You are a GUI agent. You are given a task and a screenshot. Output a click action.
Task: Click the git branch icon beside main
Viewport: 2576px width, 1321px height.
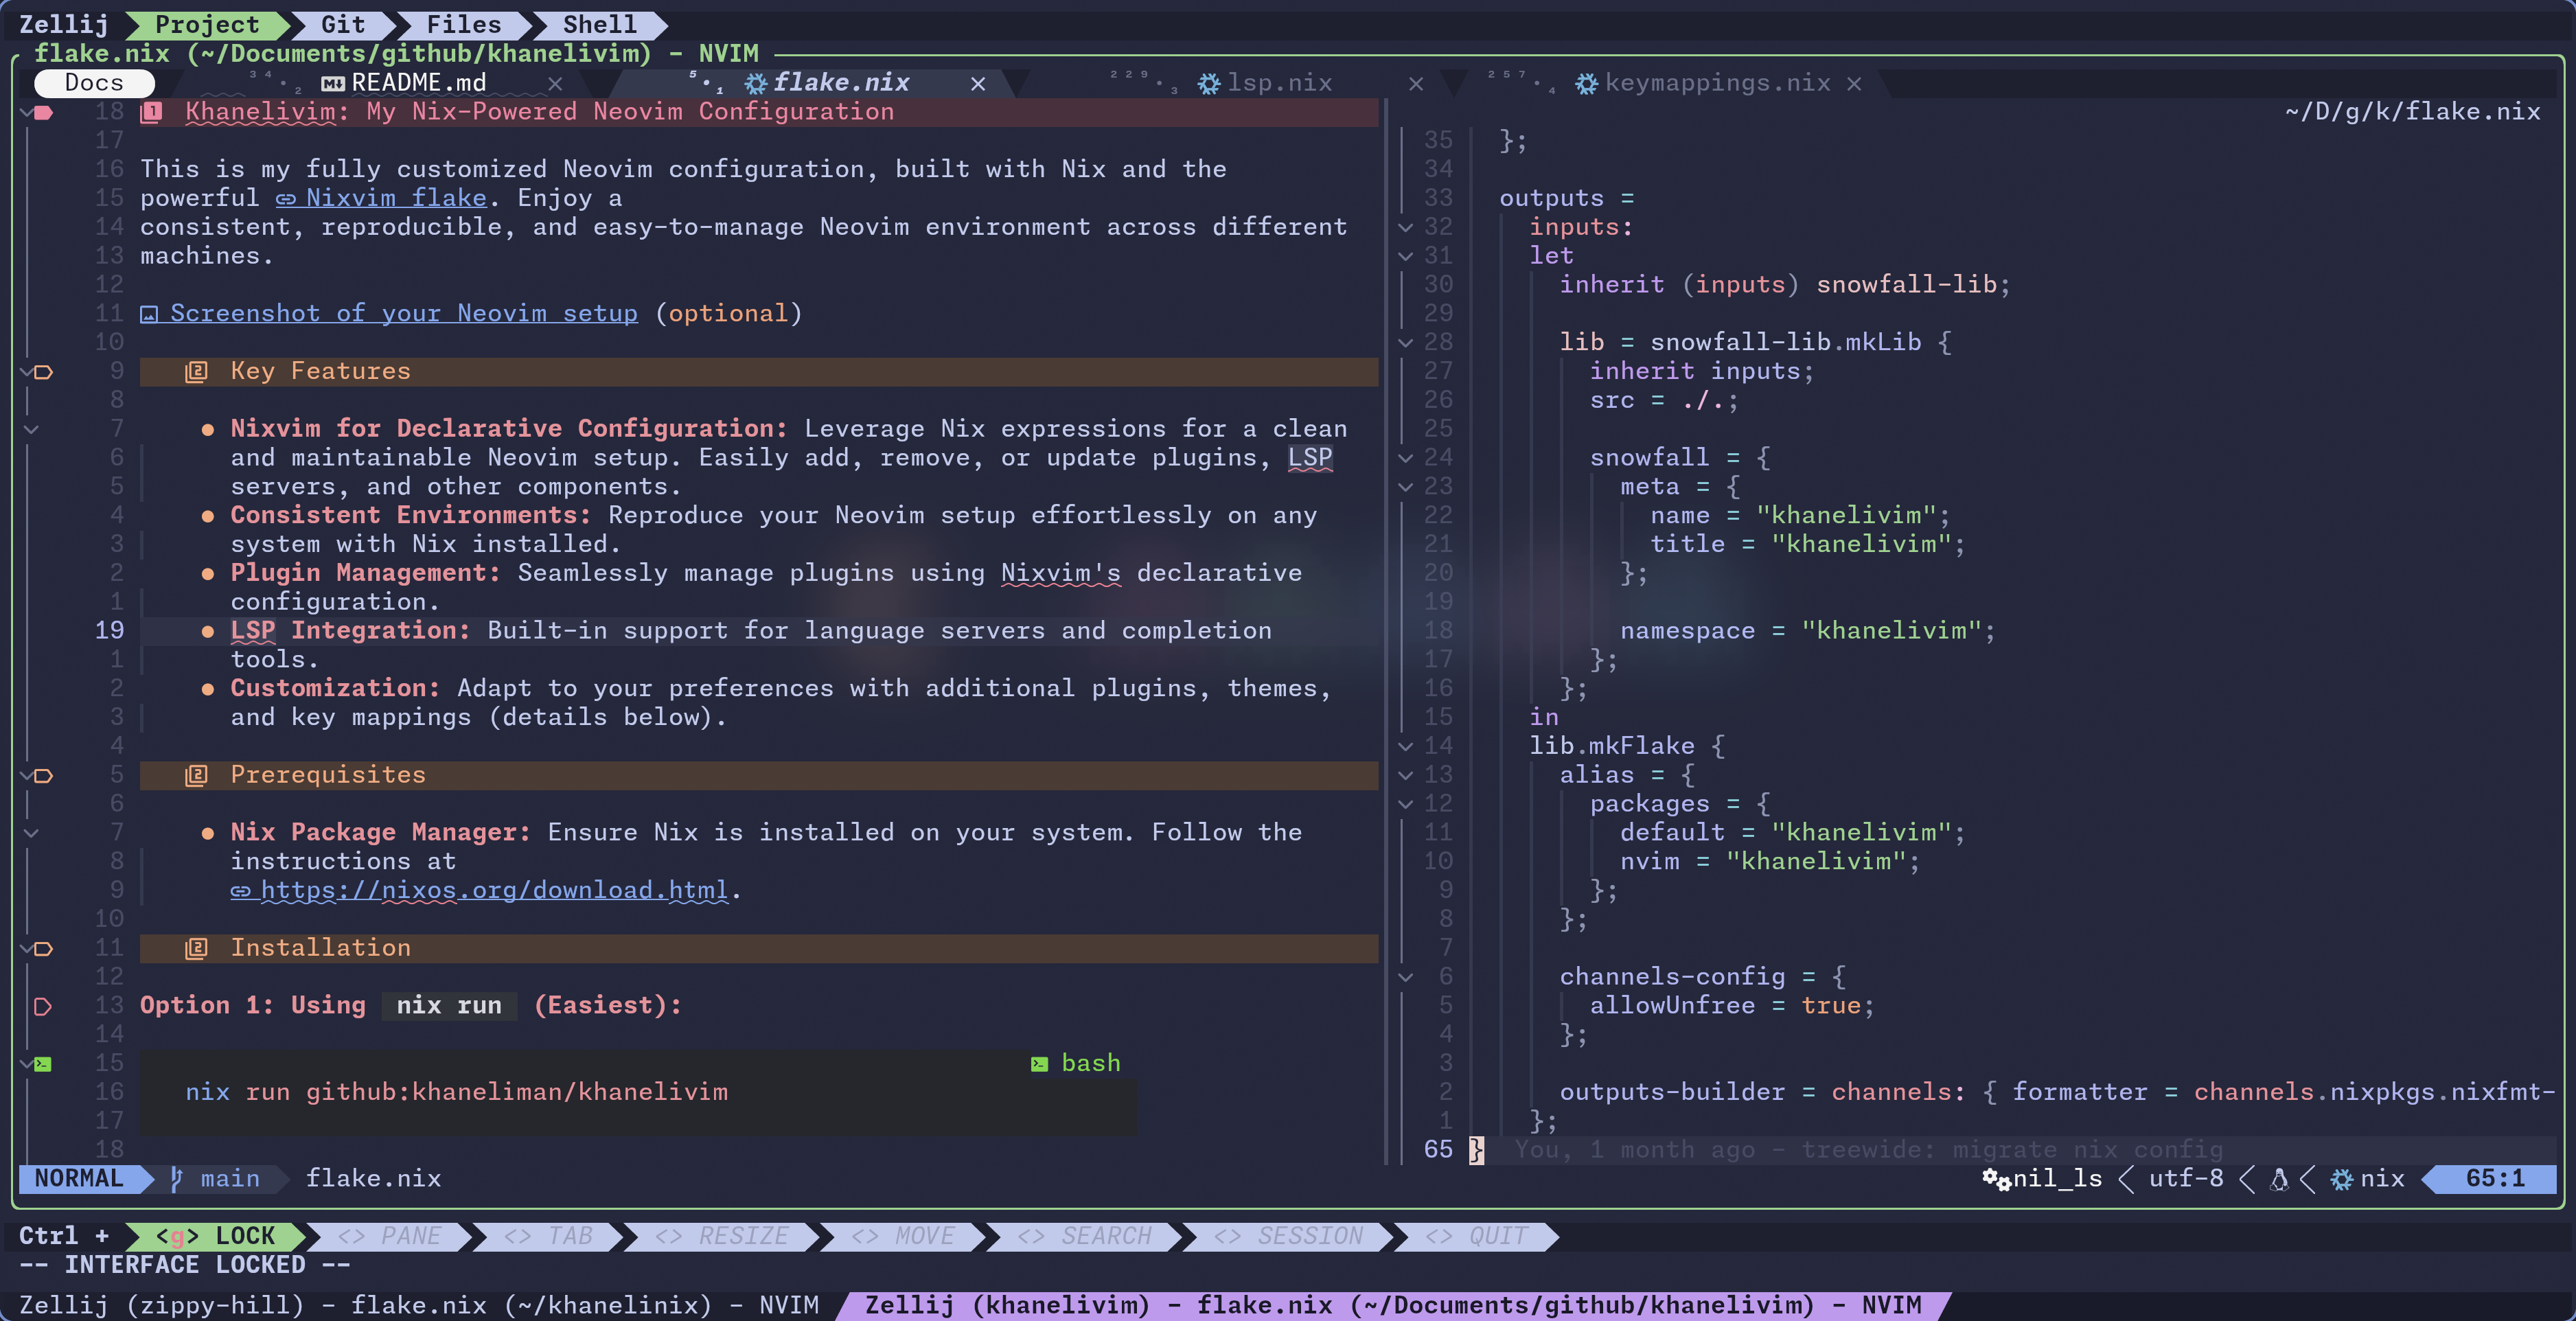(x=177, y=1179)
